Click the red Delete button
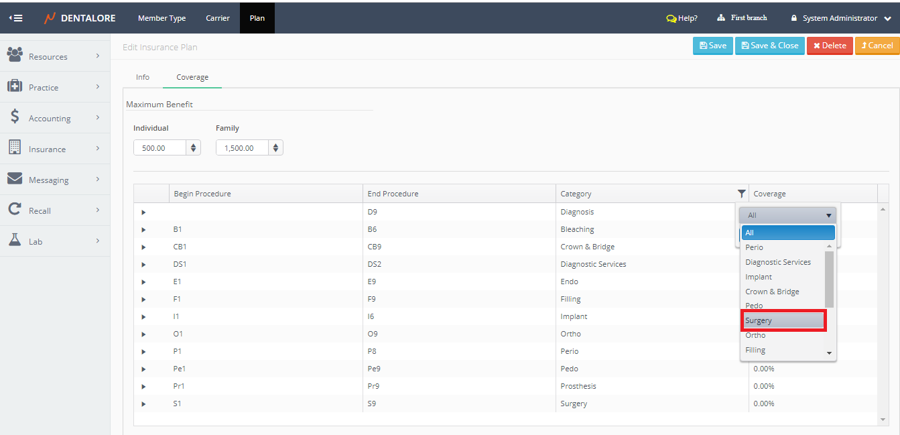Image resolution: width=900 pixels, height=435 pixels. 829,46
